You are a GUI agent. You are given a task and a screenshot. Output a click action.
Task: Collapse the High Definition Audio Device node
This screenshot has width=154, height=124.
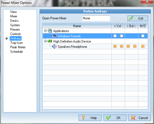(45, 41)
